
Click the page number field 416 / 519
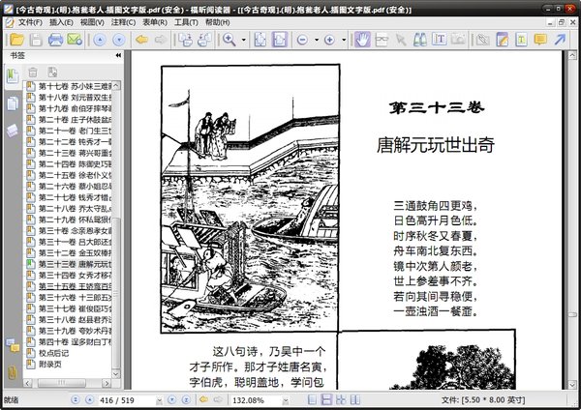point(126,400)
